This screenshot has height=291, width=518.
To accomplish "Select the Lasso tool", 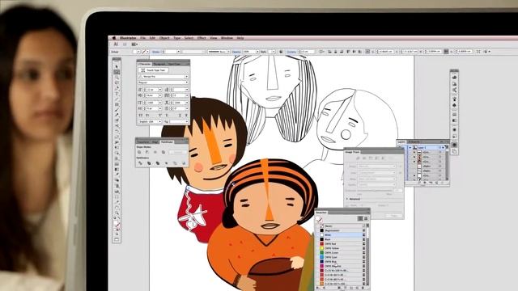I will (x=117, y=82).
